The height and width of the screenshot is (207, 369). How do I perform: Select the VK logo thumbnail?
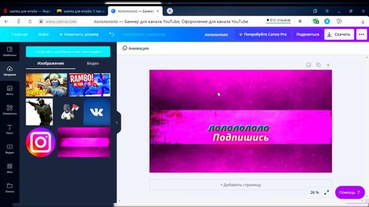pos(97,112)
